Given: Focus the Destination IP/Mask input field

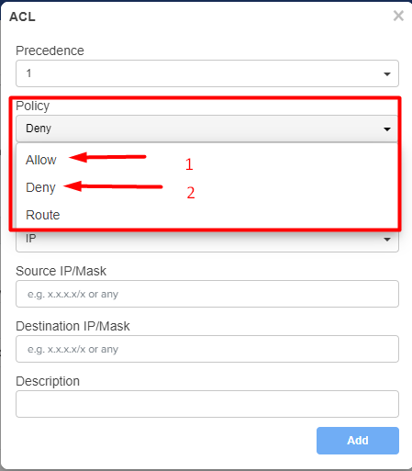Looking at the screenshot, I should pos(207,349).
